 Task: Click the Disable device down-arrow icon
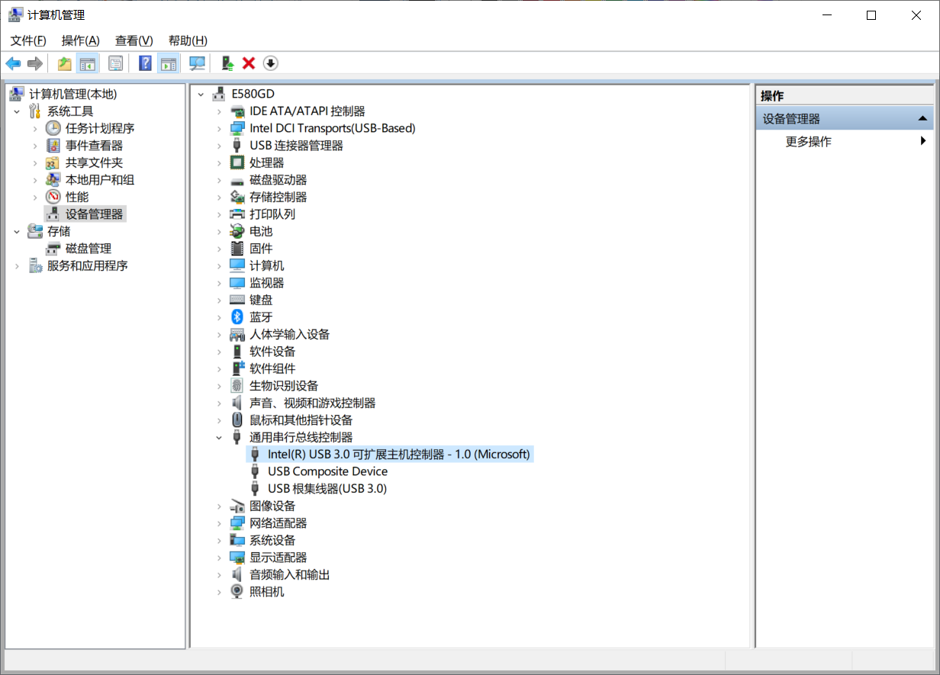(x=271, y=63)
